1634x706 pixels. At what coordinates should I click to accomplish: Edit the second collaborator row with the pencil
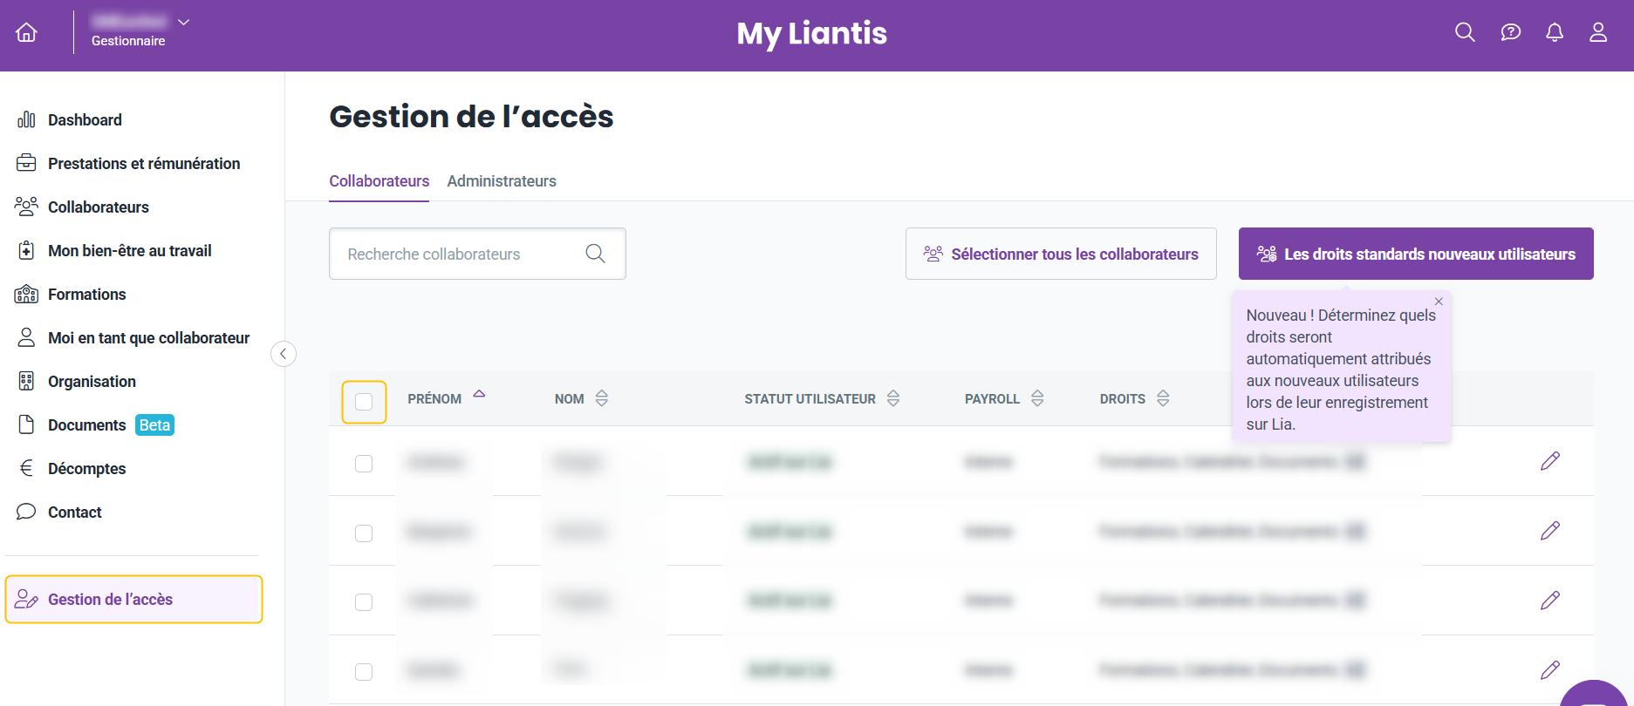click(1550, 531)
